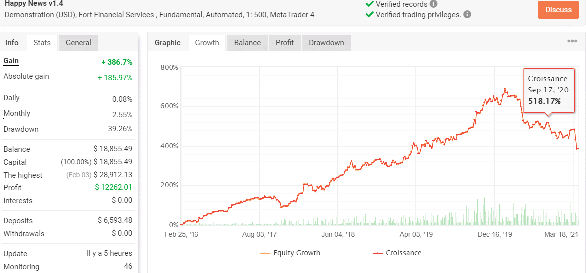Click the Gain label for details
The height and width of the screenshot is (273, 586).
[11, 61]
